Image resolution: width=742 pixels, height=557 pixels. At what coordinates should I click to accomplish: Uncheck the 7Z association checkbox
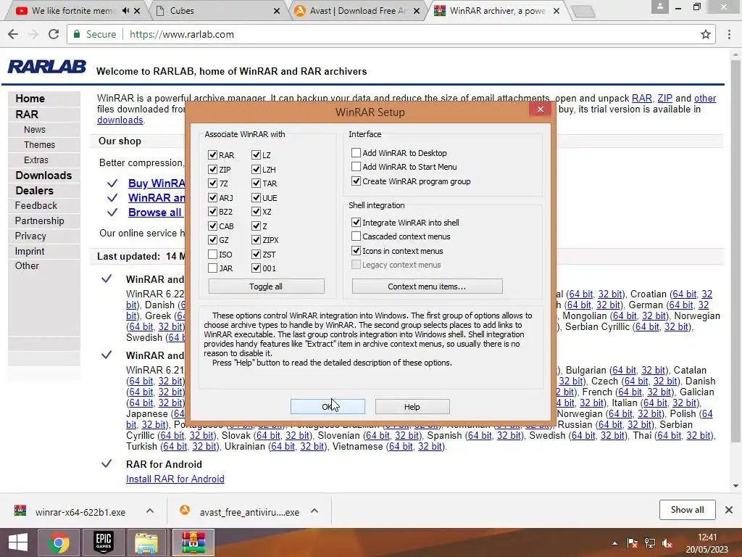point(212,183)
